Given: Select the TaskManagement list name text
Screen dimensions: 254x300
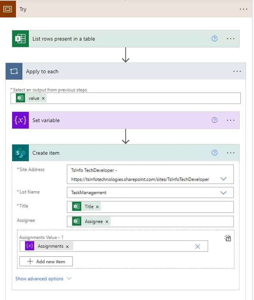Looking at the screenshot, I should [89, 193].
